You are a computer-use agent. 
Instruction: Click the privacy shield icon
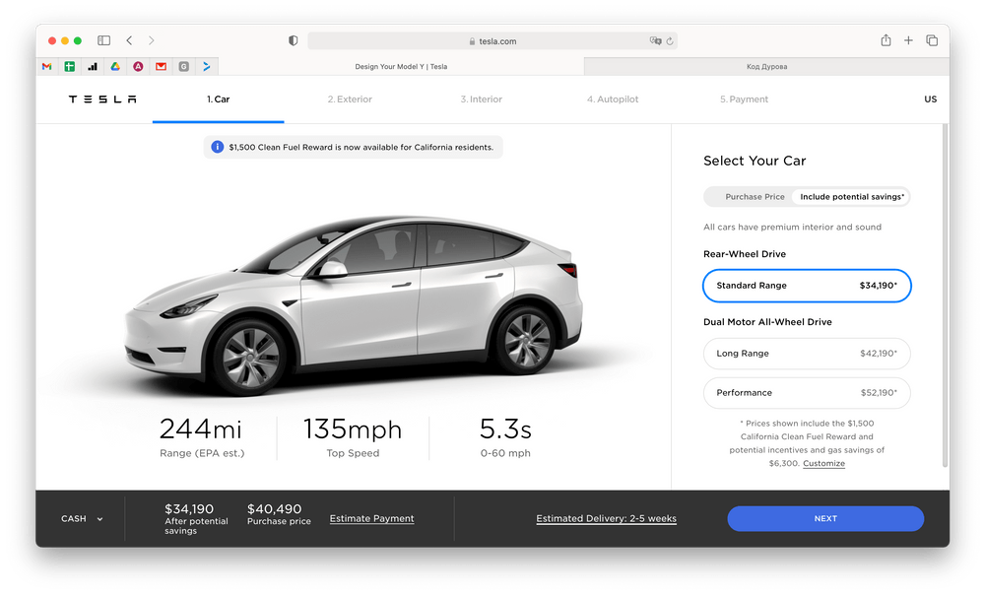[x=292, y=40]
